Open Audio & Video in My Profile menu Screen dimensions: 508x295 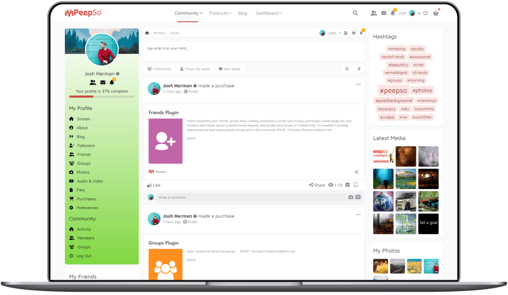tap(86, 181)
